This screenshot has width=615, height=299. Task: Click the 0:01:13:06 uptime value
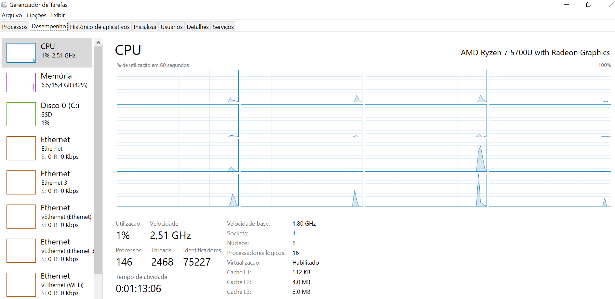139,289
